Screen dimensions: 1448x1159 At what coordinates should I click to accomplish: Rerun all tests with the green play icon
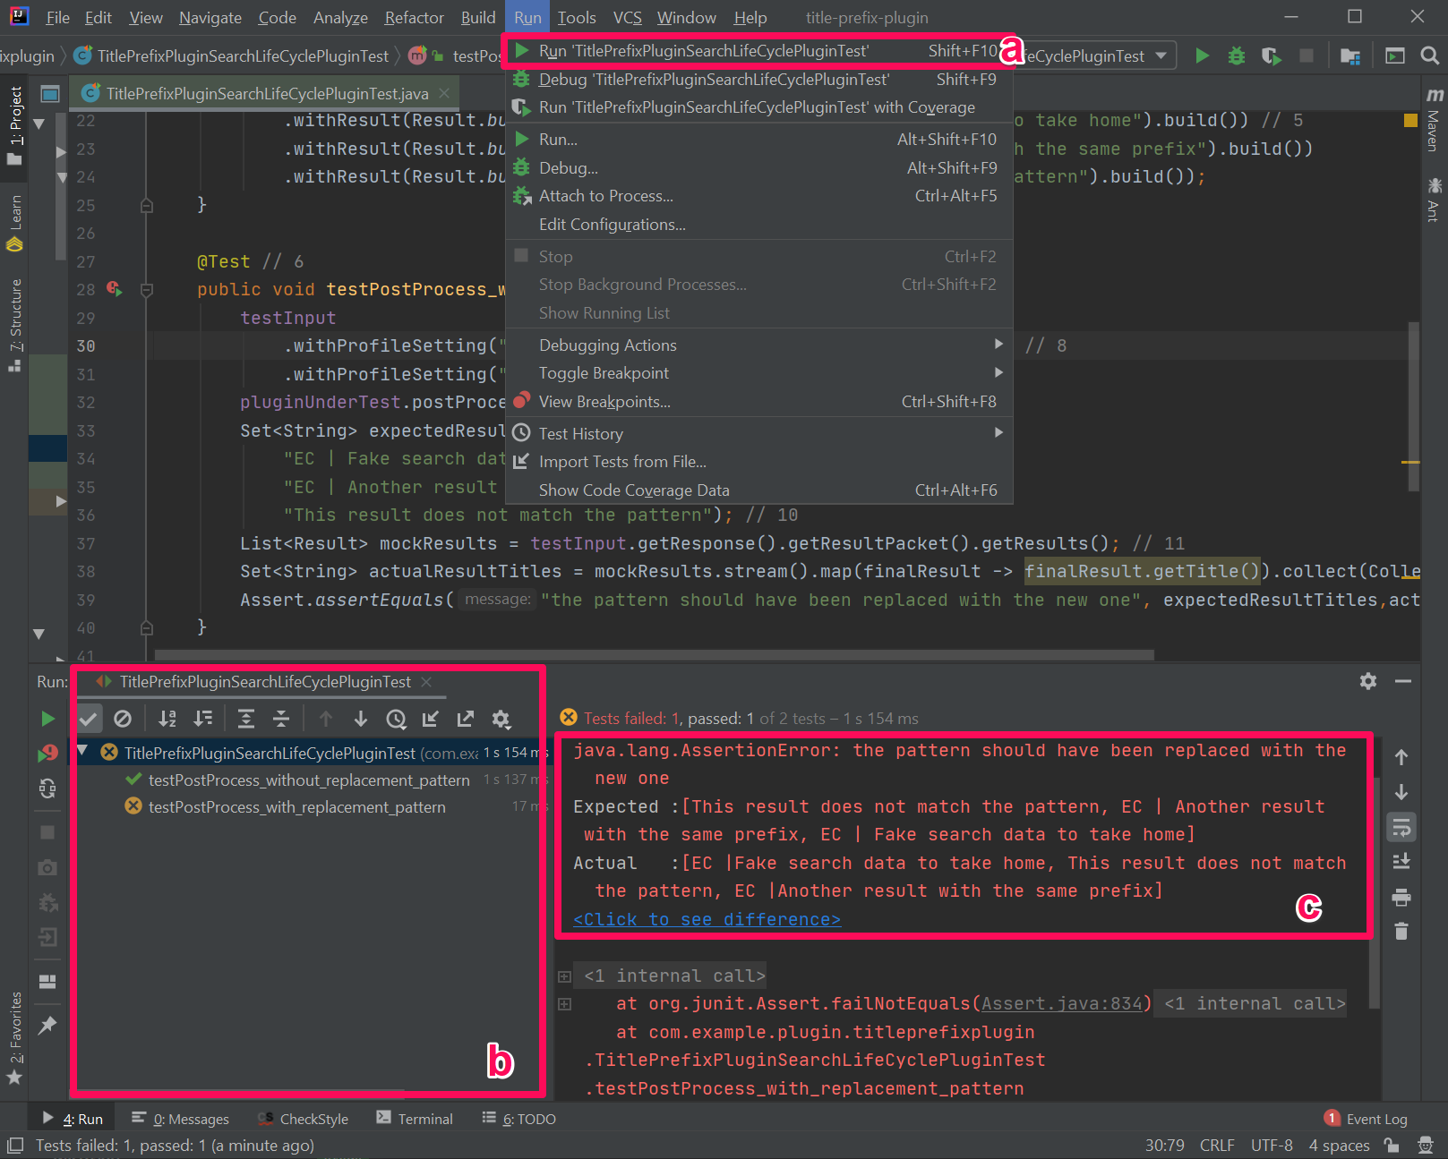pos(47,718)
